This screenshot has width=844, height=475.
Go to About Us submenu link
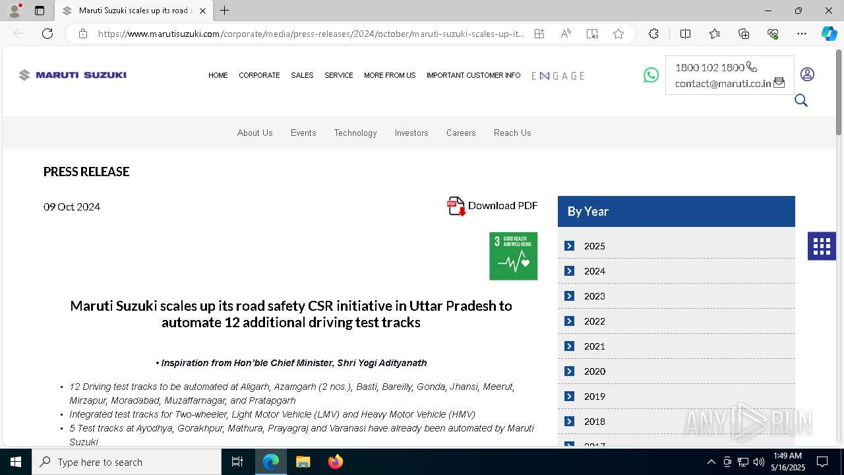255,133
